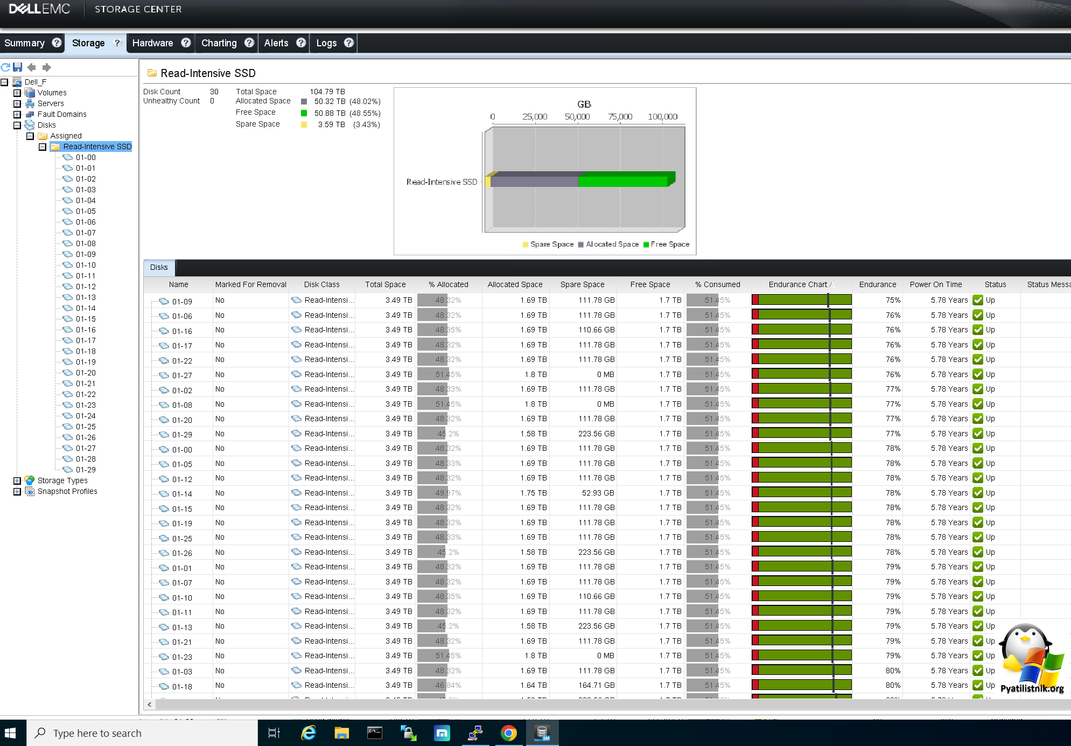Click the Volumes node icon

30,93
